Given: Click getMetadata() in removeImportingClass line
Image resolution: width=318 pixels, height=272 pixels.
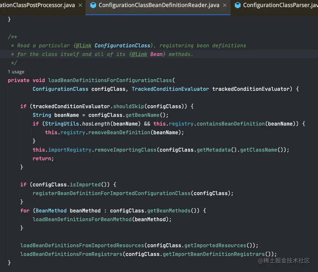Looking at the screenshot, I should pyautogui.click(x=217, y=150).
